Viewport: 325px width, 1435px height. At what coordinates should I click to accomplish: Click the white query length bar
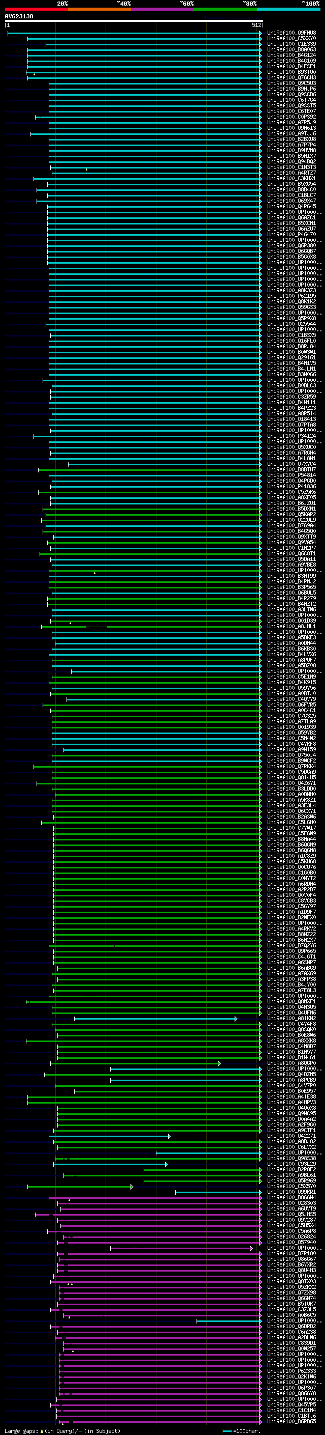134,21
